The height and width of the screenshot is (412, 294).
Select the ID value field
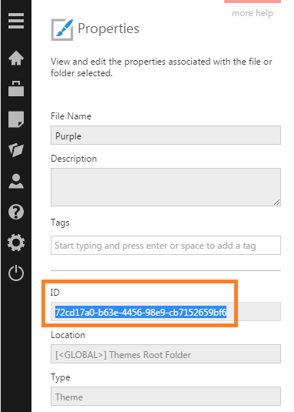(166, 312)
